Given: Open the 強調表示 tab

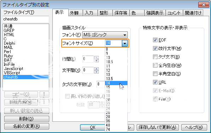Looking at the screenshot, I should 155,13.
